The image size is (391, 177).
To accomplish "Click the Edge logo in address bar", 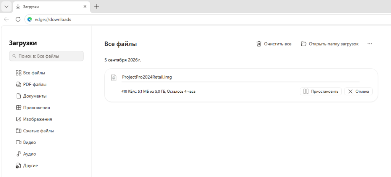I will click(30, 19).
